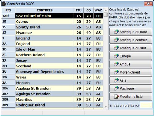Select the Cyprus row

(52, 22)
